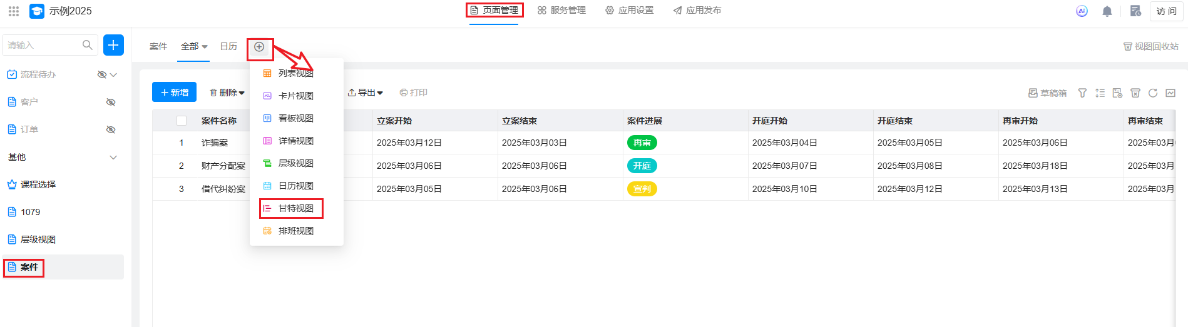The height and width of the screenshot is (327, 1188).
Task: Open the 视图回收站 link
Action: [1150, 46]
